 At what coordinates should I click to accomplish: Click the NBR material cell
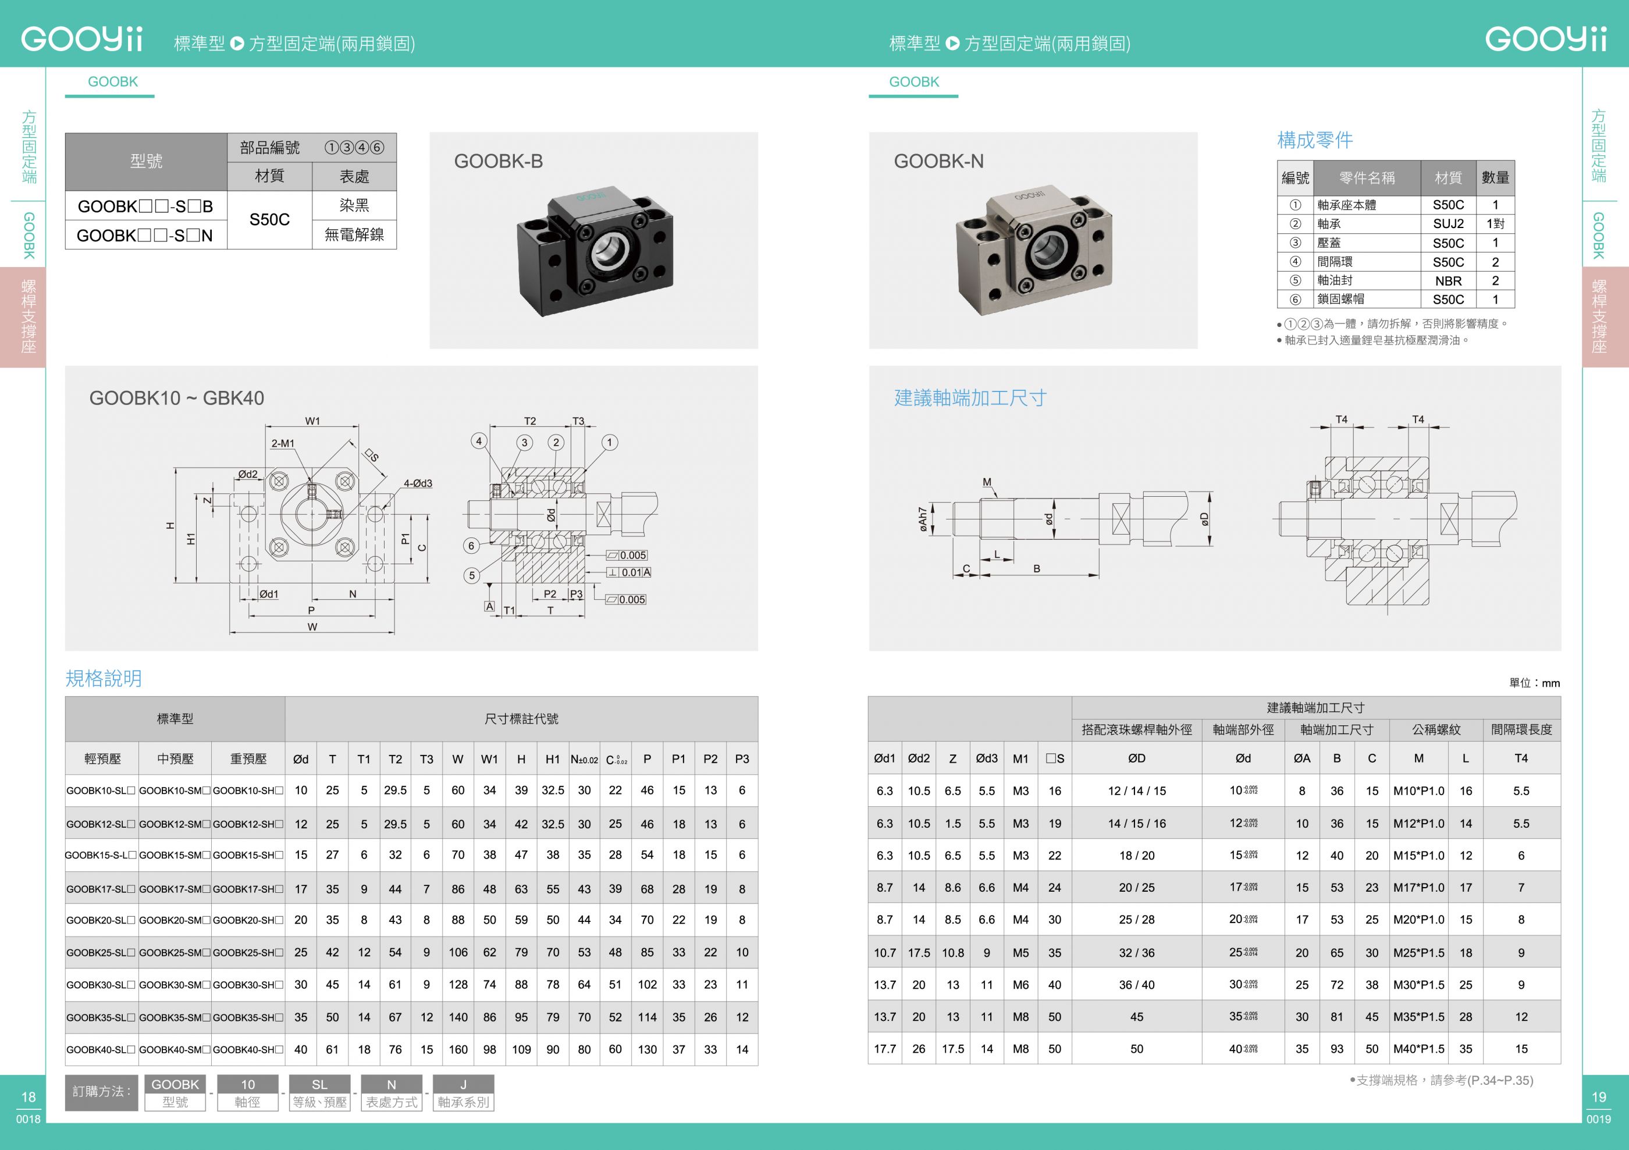click(1448, 280)
